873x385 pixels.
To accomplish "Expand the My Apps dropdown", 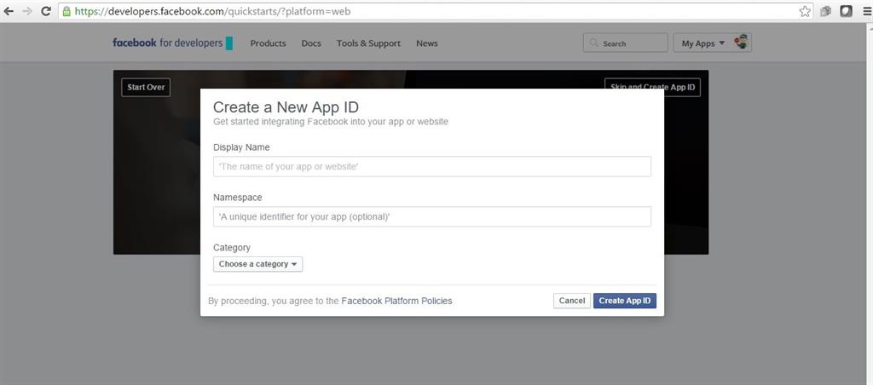I will pyautogui.click(x=703, y=43).
